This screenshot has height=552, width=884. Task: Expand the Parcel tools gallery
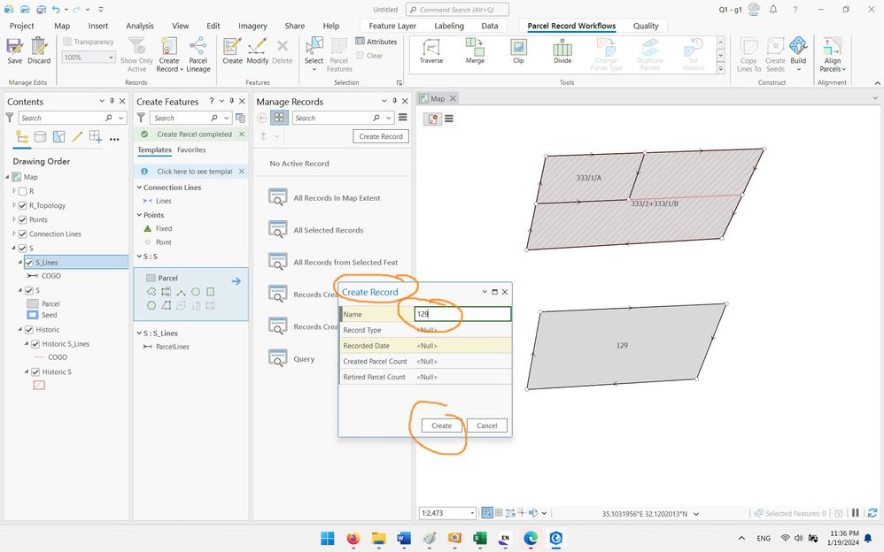point(720,69)
